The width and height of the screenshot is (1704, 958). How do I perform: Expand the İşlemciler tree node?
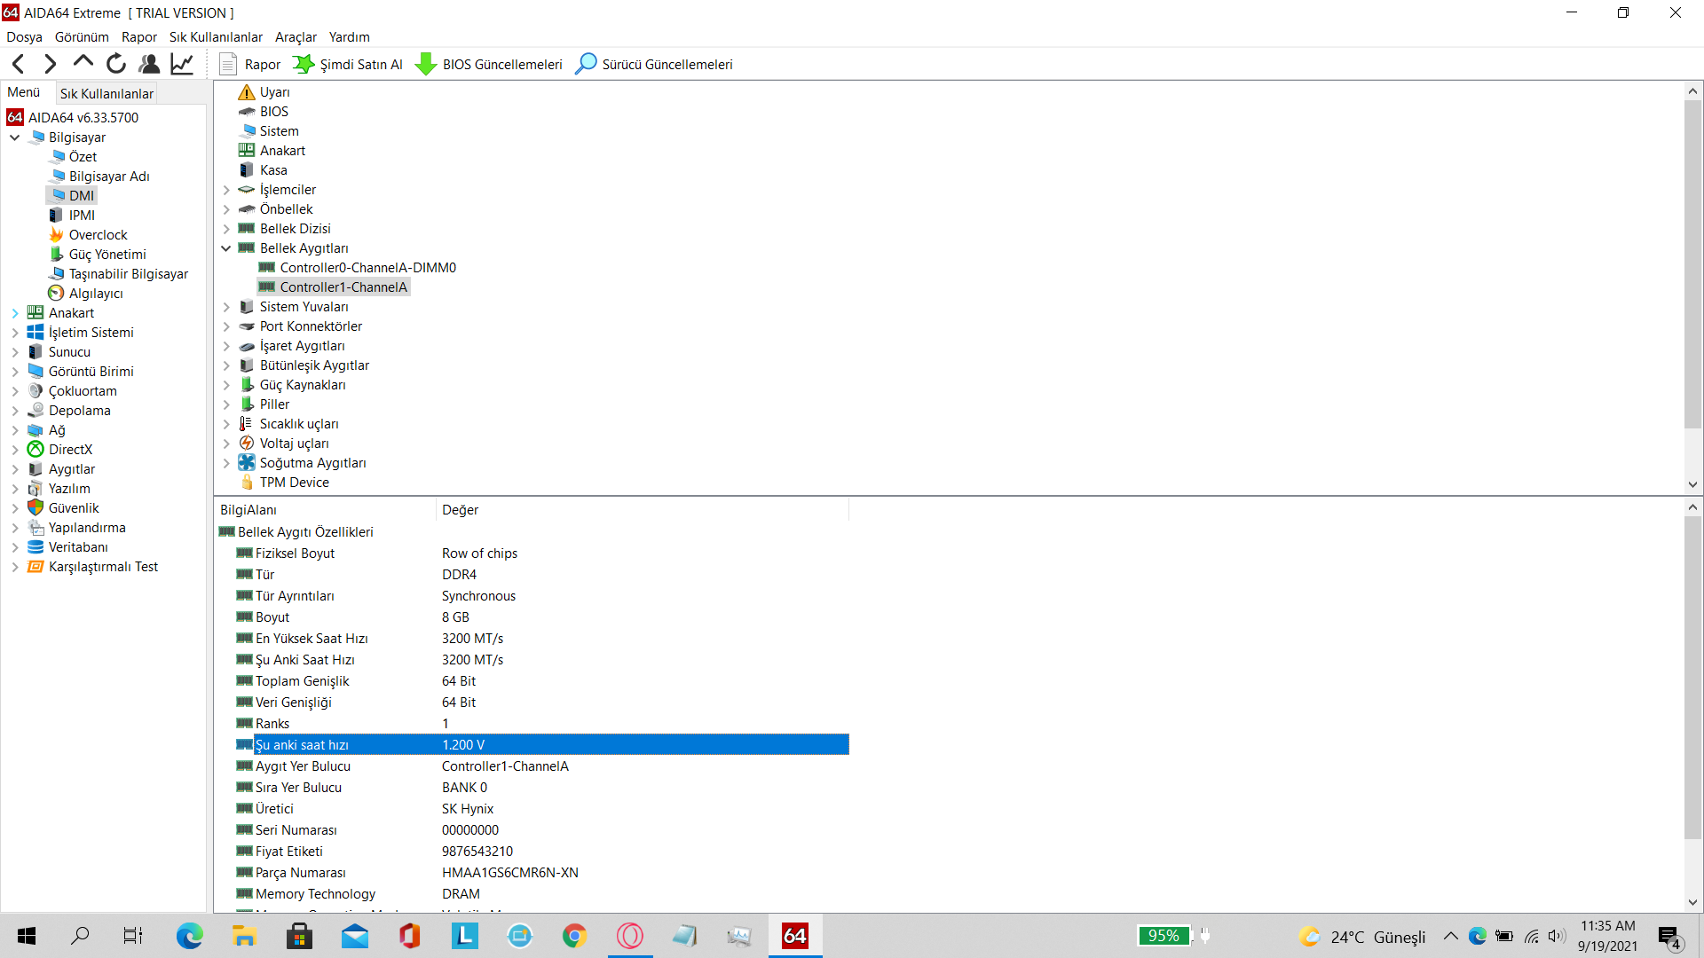click(x=226, y=190)
